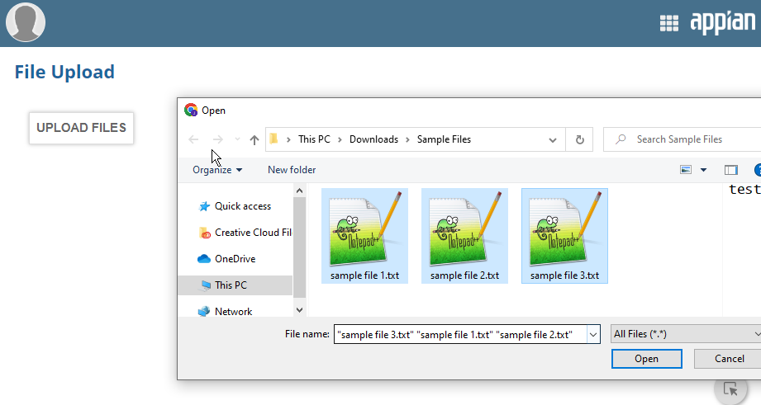Open the recent locations dropdown

pyautogui.click(x=237, y=140)
